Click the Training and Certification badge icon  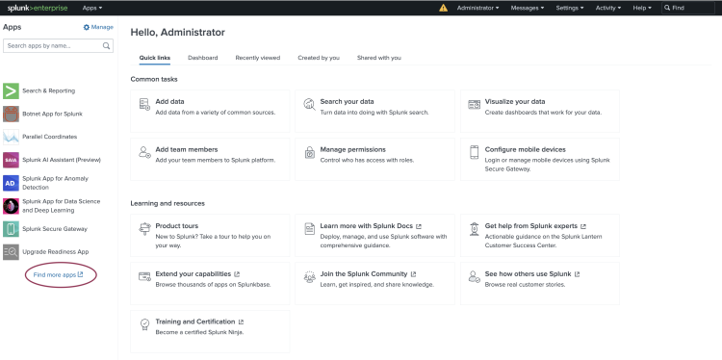click(144, 324)
